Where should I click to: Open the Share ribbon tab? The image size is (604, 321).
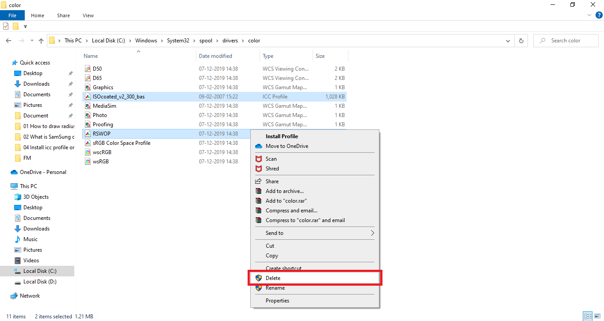63,15
